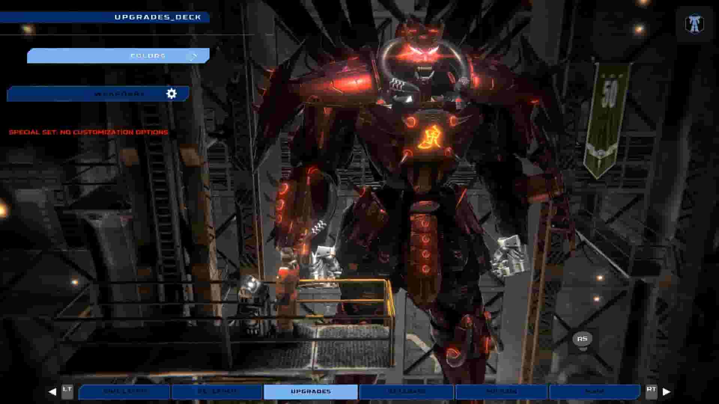The image size is (719, 404).
Task: Switch to the Upgrades tab
Action: [x=310, y=392]
